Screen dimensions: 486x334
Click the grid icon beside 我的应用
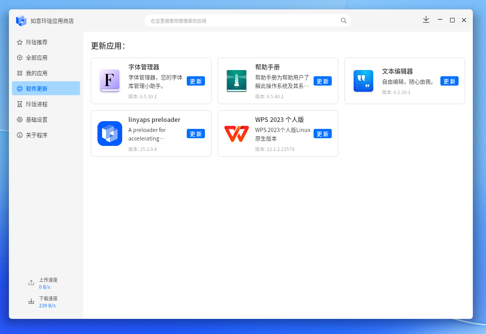click(20, 73)
